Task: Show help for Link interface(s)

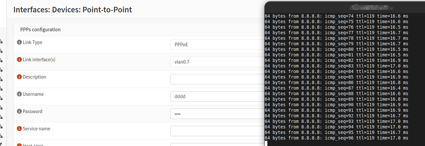Action: pos(19,60)
